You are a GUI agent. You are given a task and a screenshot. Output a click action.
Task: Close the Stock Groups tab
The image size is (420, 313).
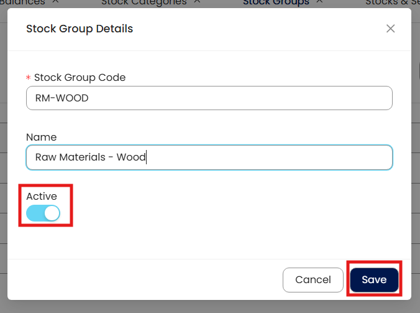[x=319, y=2]
